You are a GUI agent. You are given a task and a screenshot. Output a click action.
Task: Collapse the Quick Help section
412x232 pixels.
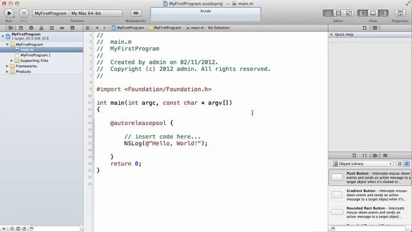(x=332, y=34)
